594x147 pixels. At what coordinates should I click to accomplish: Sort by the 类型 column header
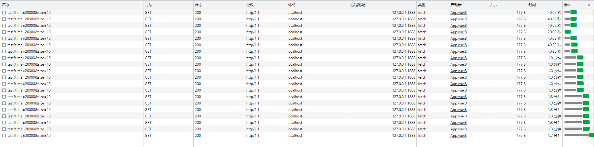(421, 5)
